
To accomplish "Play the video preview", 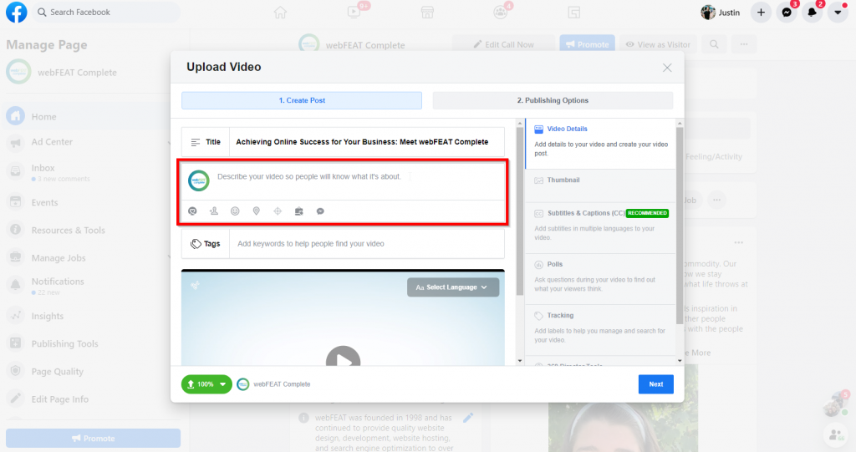I will click(x=343, y=358).
